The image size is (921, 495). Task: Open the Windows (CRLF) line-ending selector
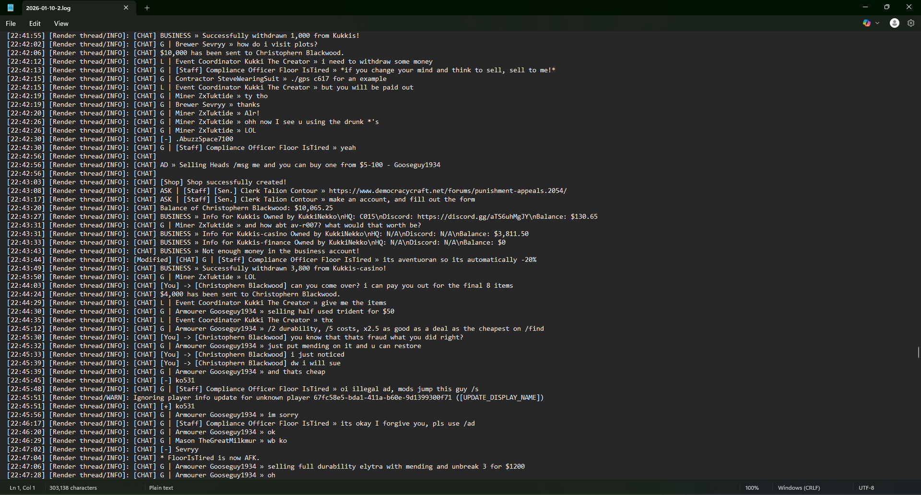(799, 487)
